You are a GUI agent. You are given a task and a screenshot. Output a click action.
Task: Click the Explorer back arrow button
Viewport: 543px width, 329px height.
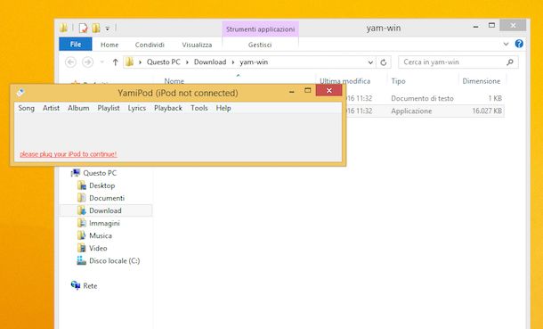(70, 62)
